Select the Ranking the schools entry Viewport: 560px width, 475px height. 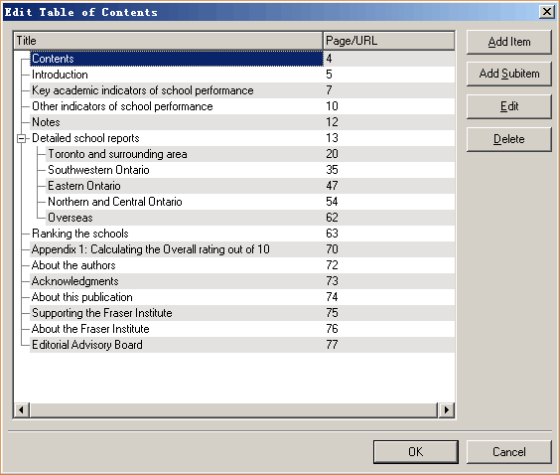click(x=80, y=234)
